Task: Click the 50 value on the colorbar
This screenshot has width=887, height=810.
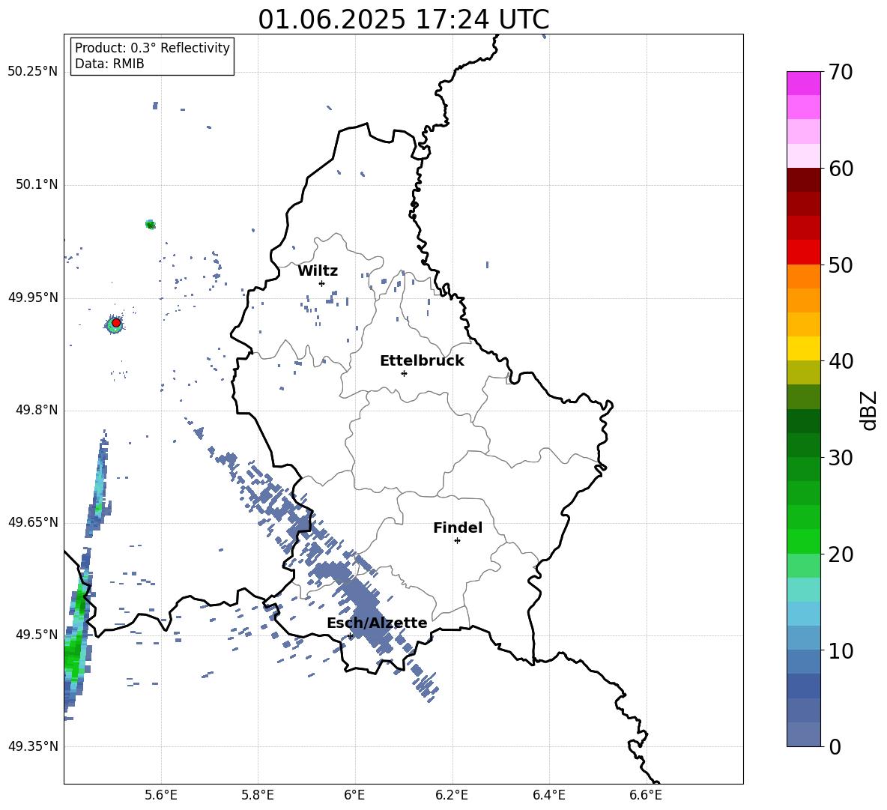Action: (841, 265)
